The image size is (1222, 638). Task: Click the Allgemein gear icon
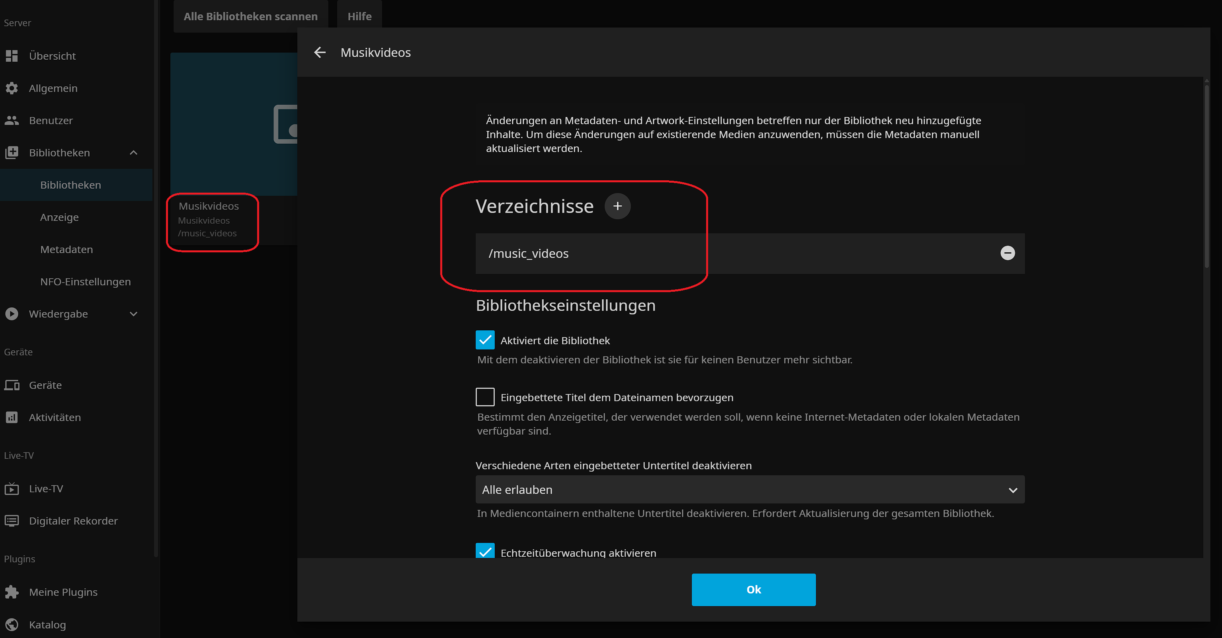pos(12,88)
